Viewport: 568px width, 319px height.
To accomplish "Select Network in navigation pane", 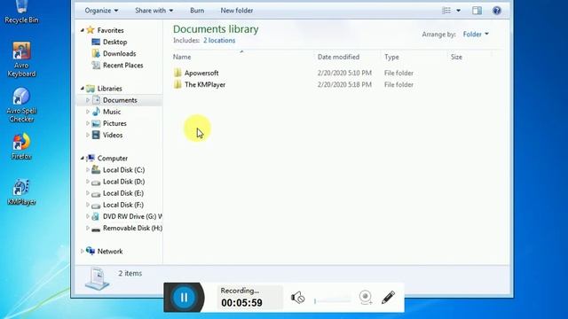I will click(110, 251).
